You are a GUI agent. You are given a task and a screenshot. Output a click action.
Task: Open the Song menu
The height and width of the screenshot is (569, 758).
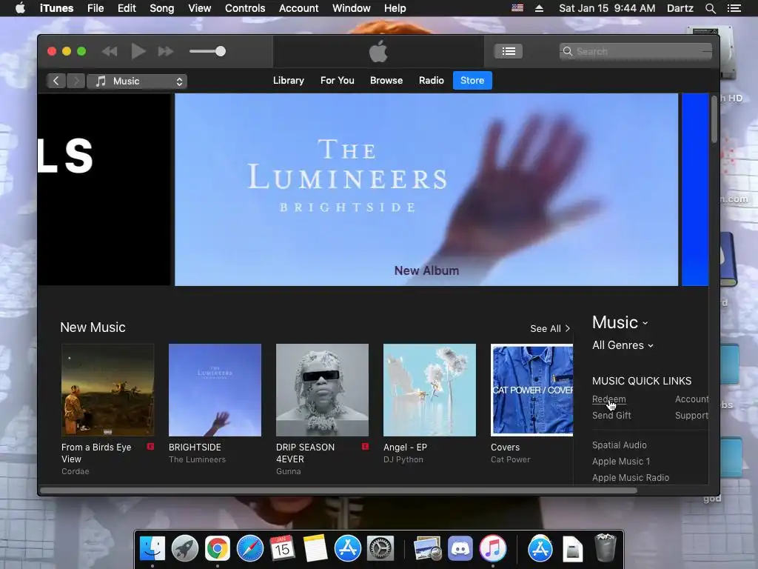click(x=161, y=8)
